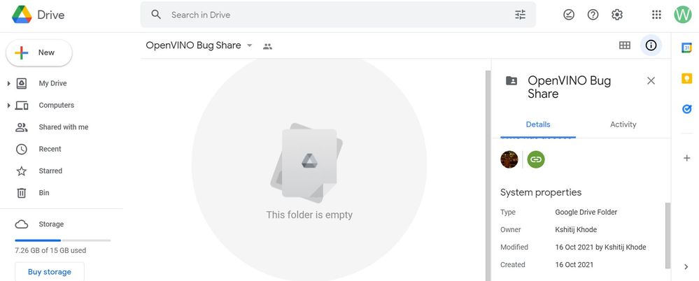
Task: Open OpenVINO Bug Share folder dropdown
Action: click(249, 45)
